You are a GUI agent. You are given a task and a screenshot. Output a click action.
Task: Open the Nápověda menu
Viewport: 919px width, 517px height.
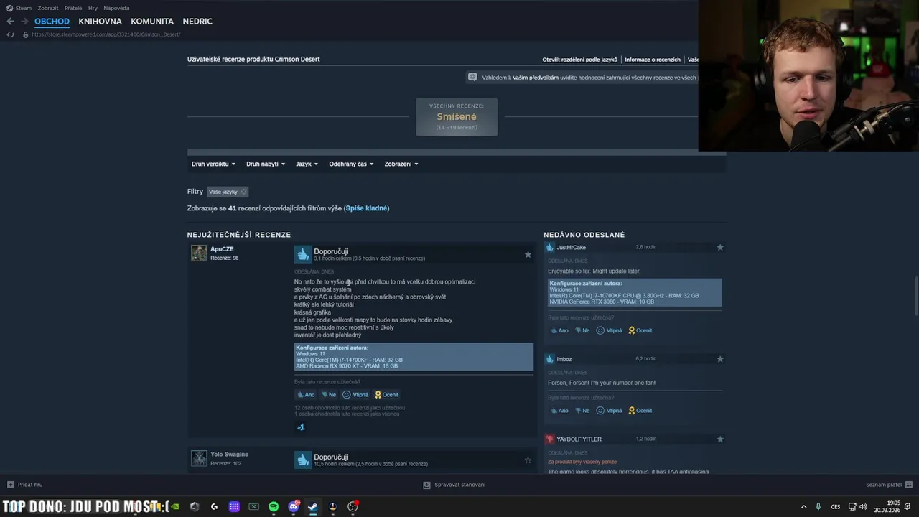click(x=116, y=8)
